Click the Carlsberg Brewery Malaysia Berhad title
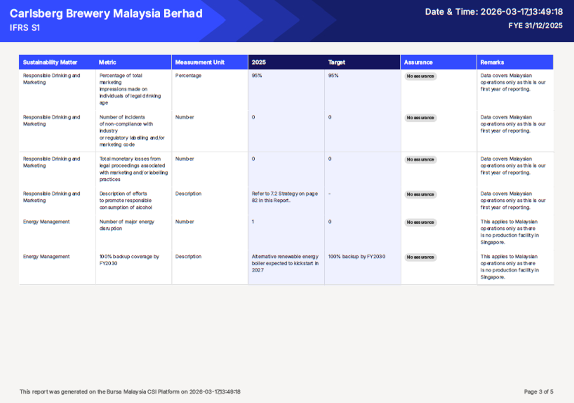 tap(106, 14)
